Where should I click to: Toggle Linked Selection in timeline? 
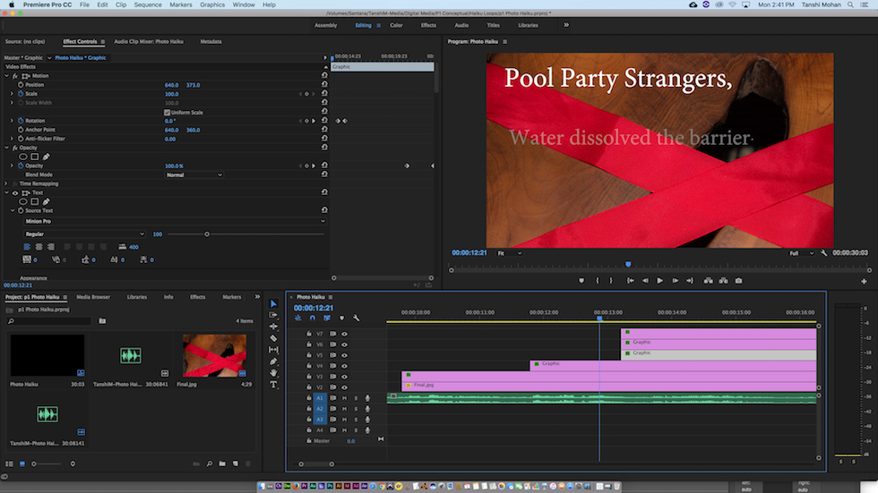coord(327,318)
